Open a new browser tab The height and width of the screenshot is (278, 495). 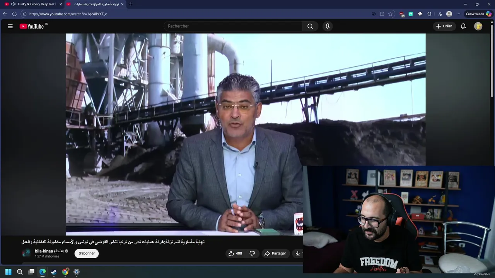tap(131, 4)
